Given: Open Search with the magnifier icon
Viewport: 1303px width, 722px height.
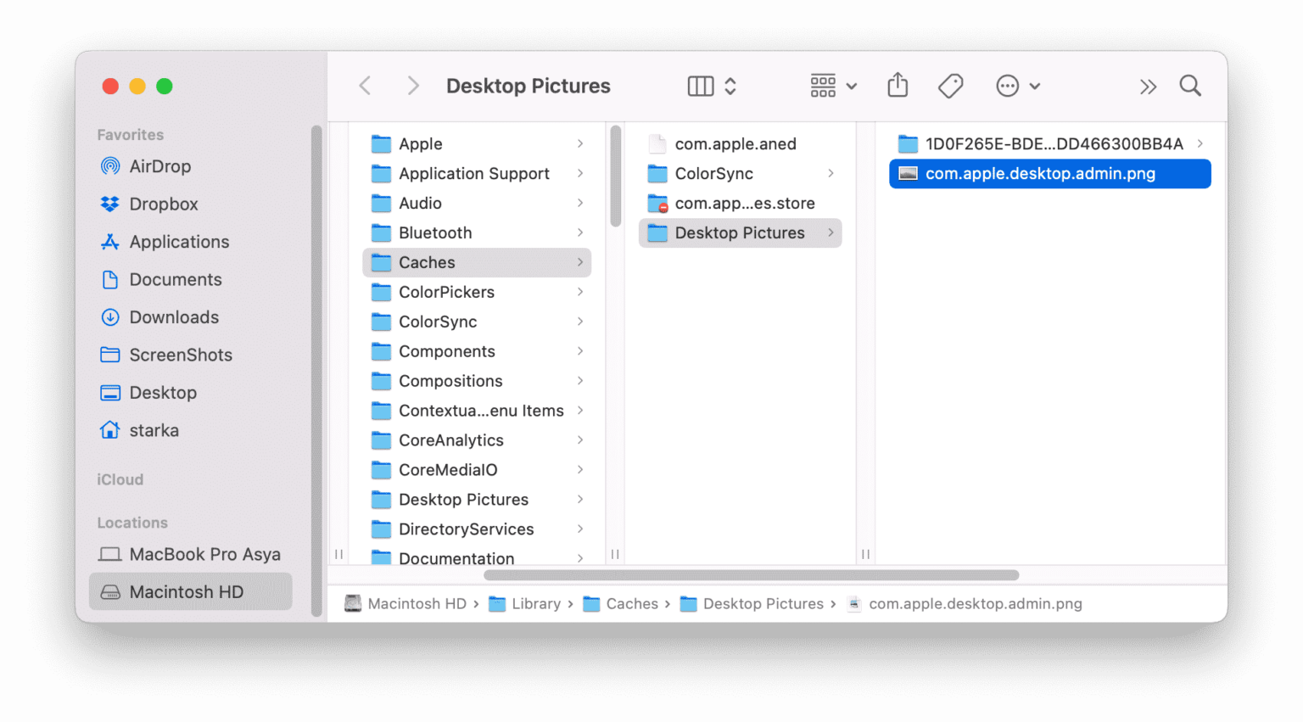Looking at the screenshot, I should (1189, 85).
